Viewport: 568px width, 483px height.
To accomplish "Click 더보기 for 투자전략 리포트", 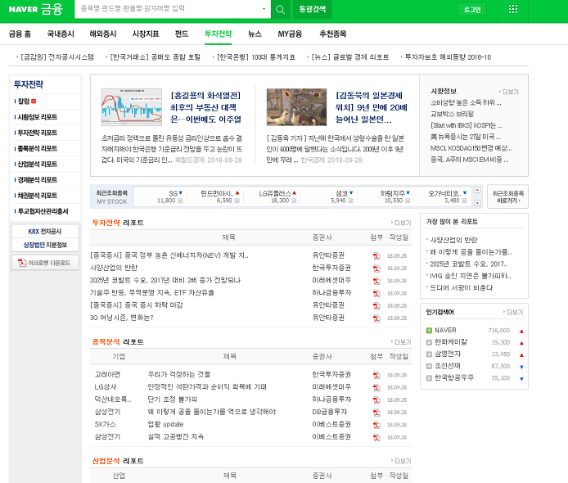I will click(401, 223).
